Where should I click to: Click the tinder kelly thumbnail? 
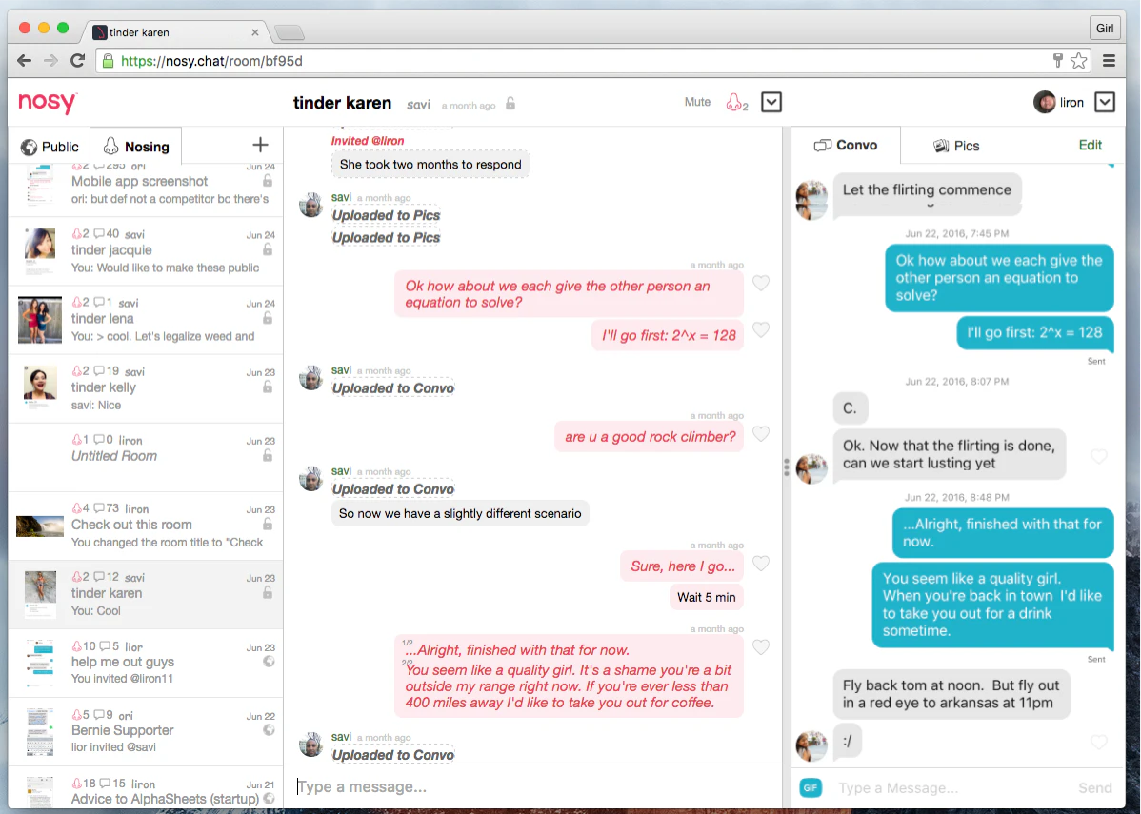click(x=40, y=387)
